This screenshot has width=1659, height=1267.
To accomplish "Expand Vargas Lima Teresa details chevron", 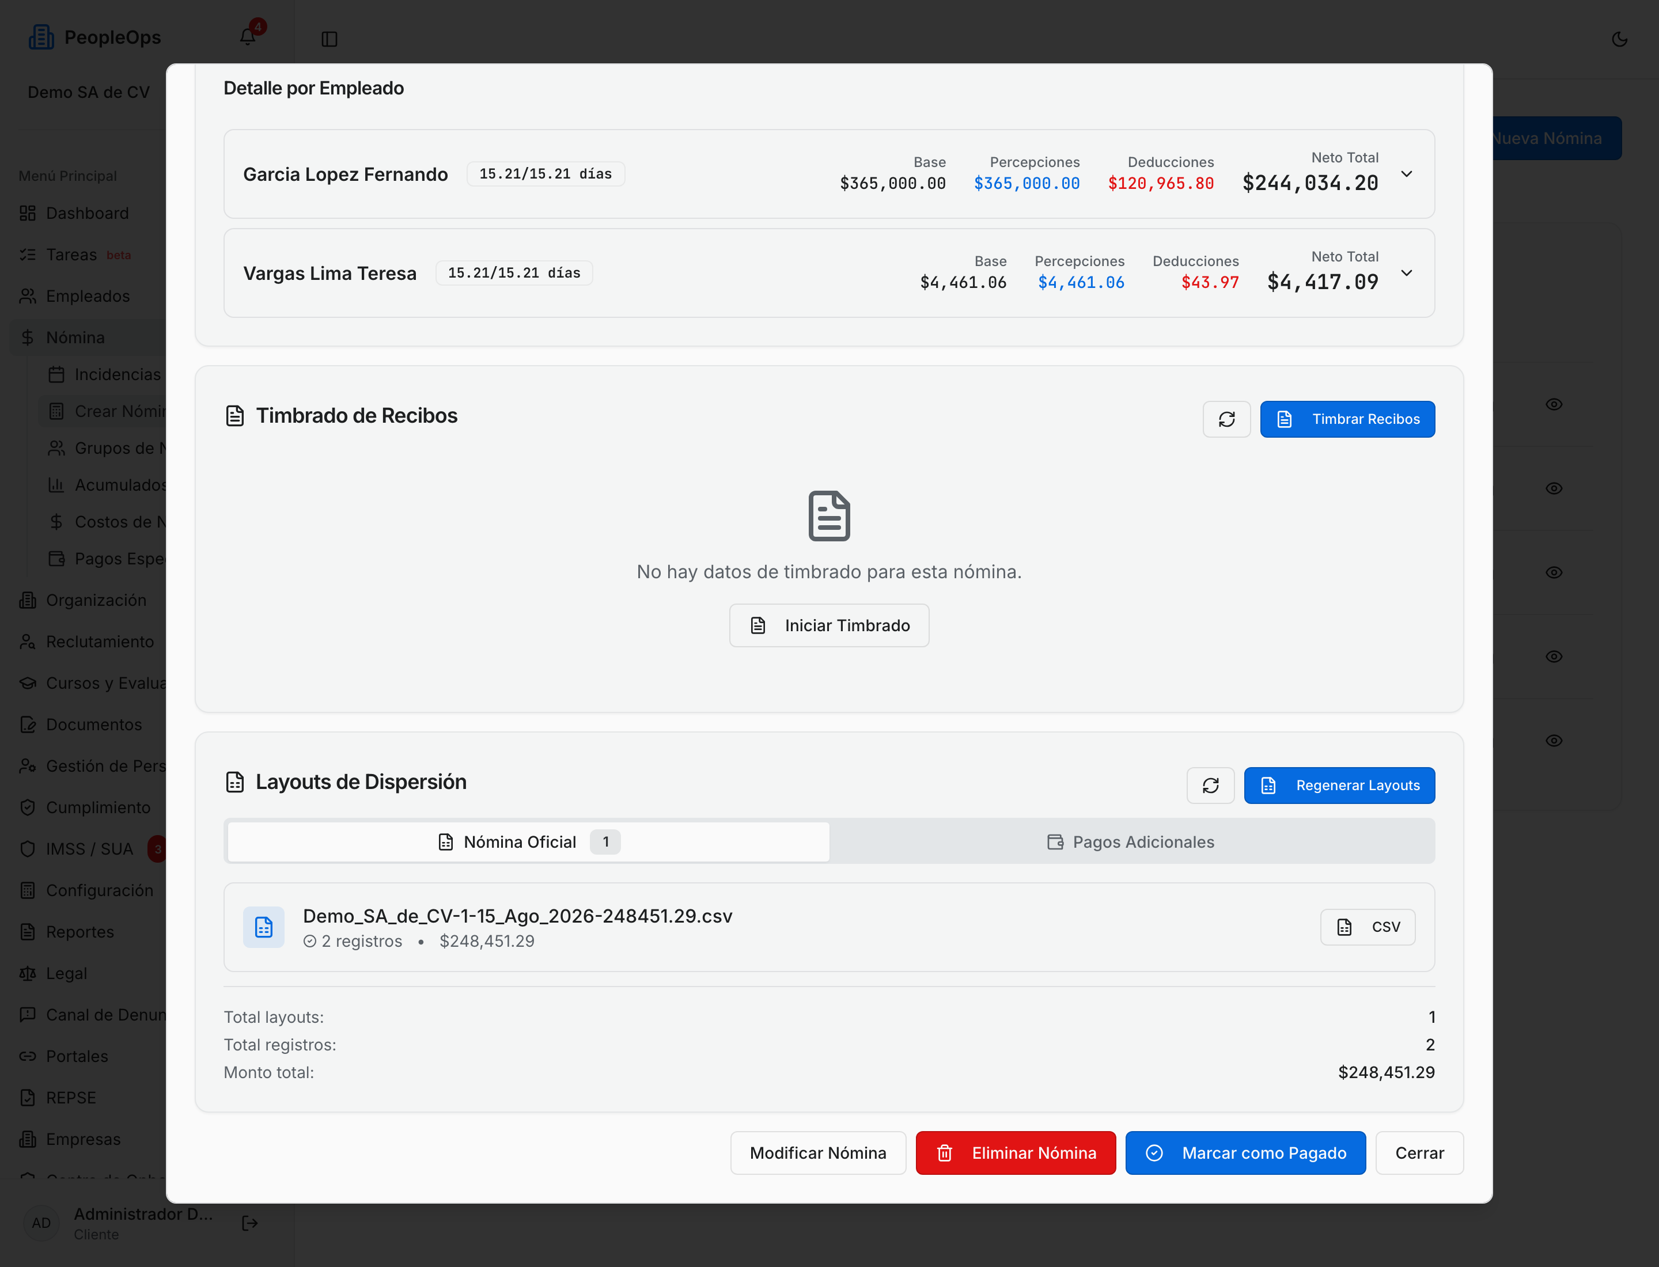I will coord(1406,273).
